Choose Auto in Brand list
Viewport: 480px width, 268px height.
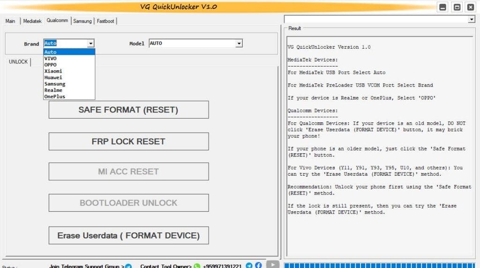(x=69, y=52)
